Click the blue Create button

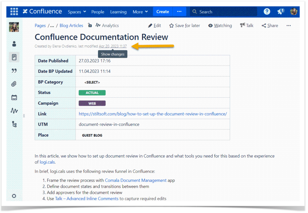click(162, 12)
